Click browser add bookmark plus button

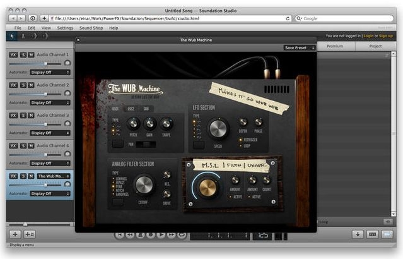tap(44, 18)
